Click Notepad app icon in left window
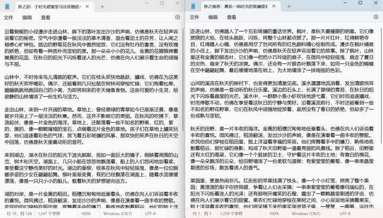Viewport: 383px width, 218px height. [x=7, y=6]
